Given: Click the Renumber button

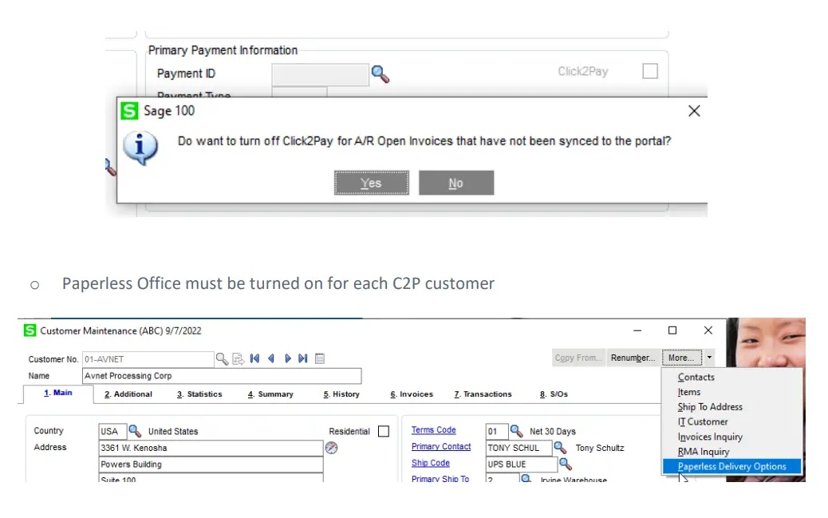Looking at the screenshot, I should tap(633, 358).
